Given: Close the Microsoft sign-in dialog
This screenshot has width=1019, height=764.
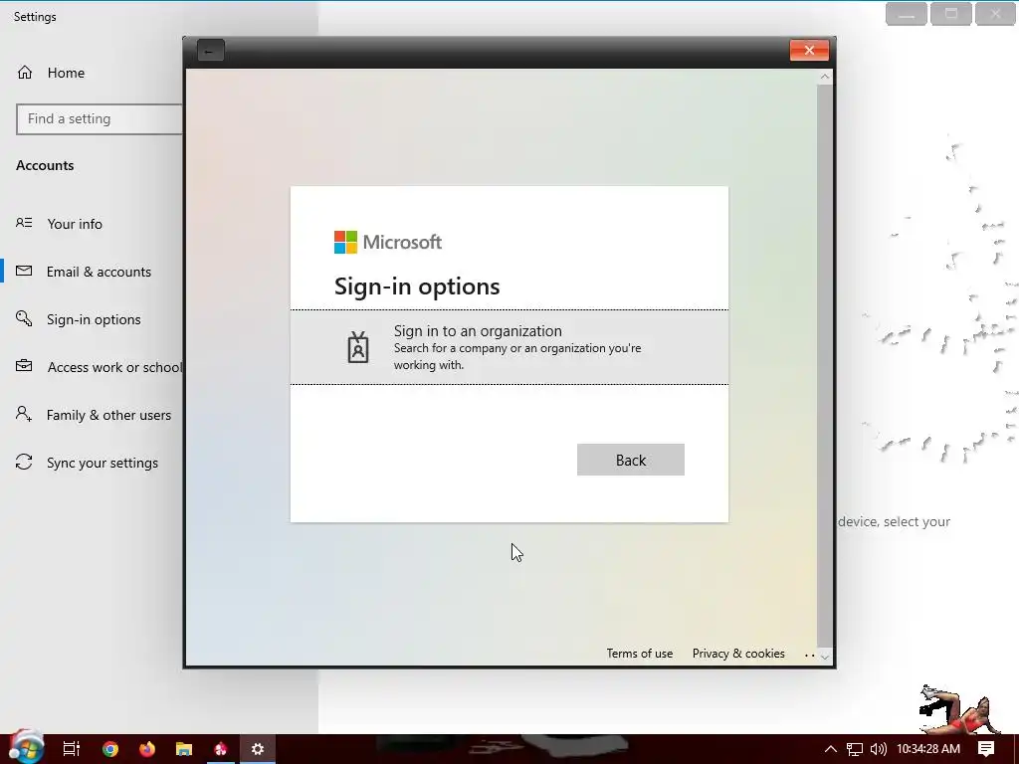Looking at the screenshot, I should click(x=809, y=50).
